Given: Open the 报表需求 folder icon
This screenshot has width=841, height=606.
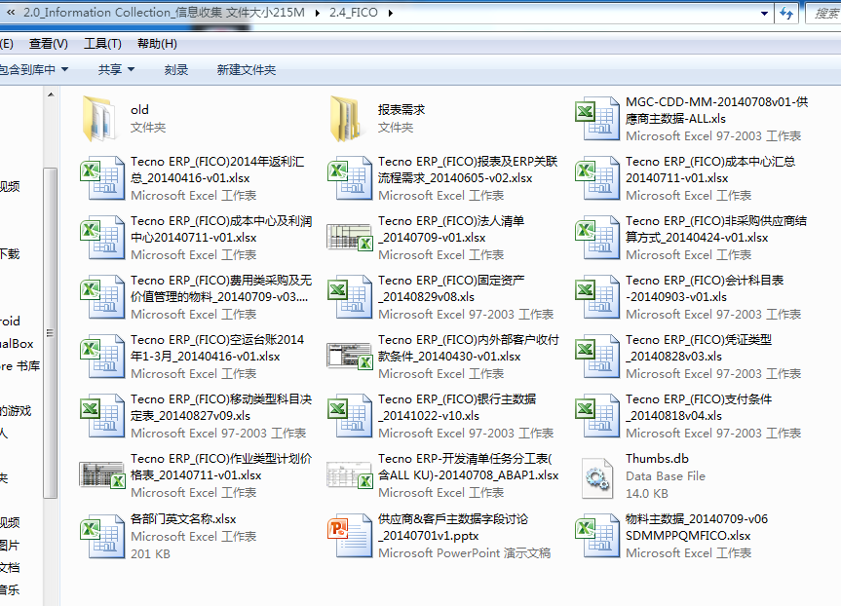Looking at the screenshot, I should coord(347,119).
